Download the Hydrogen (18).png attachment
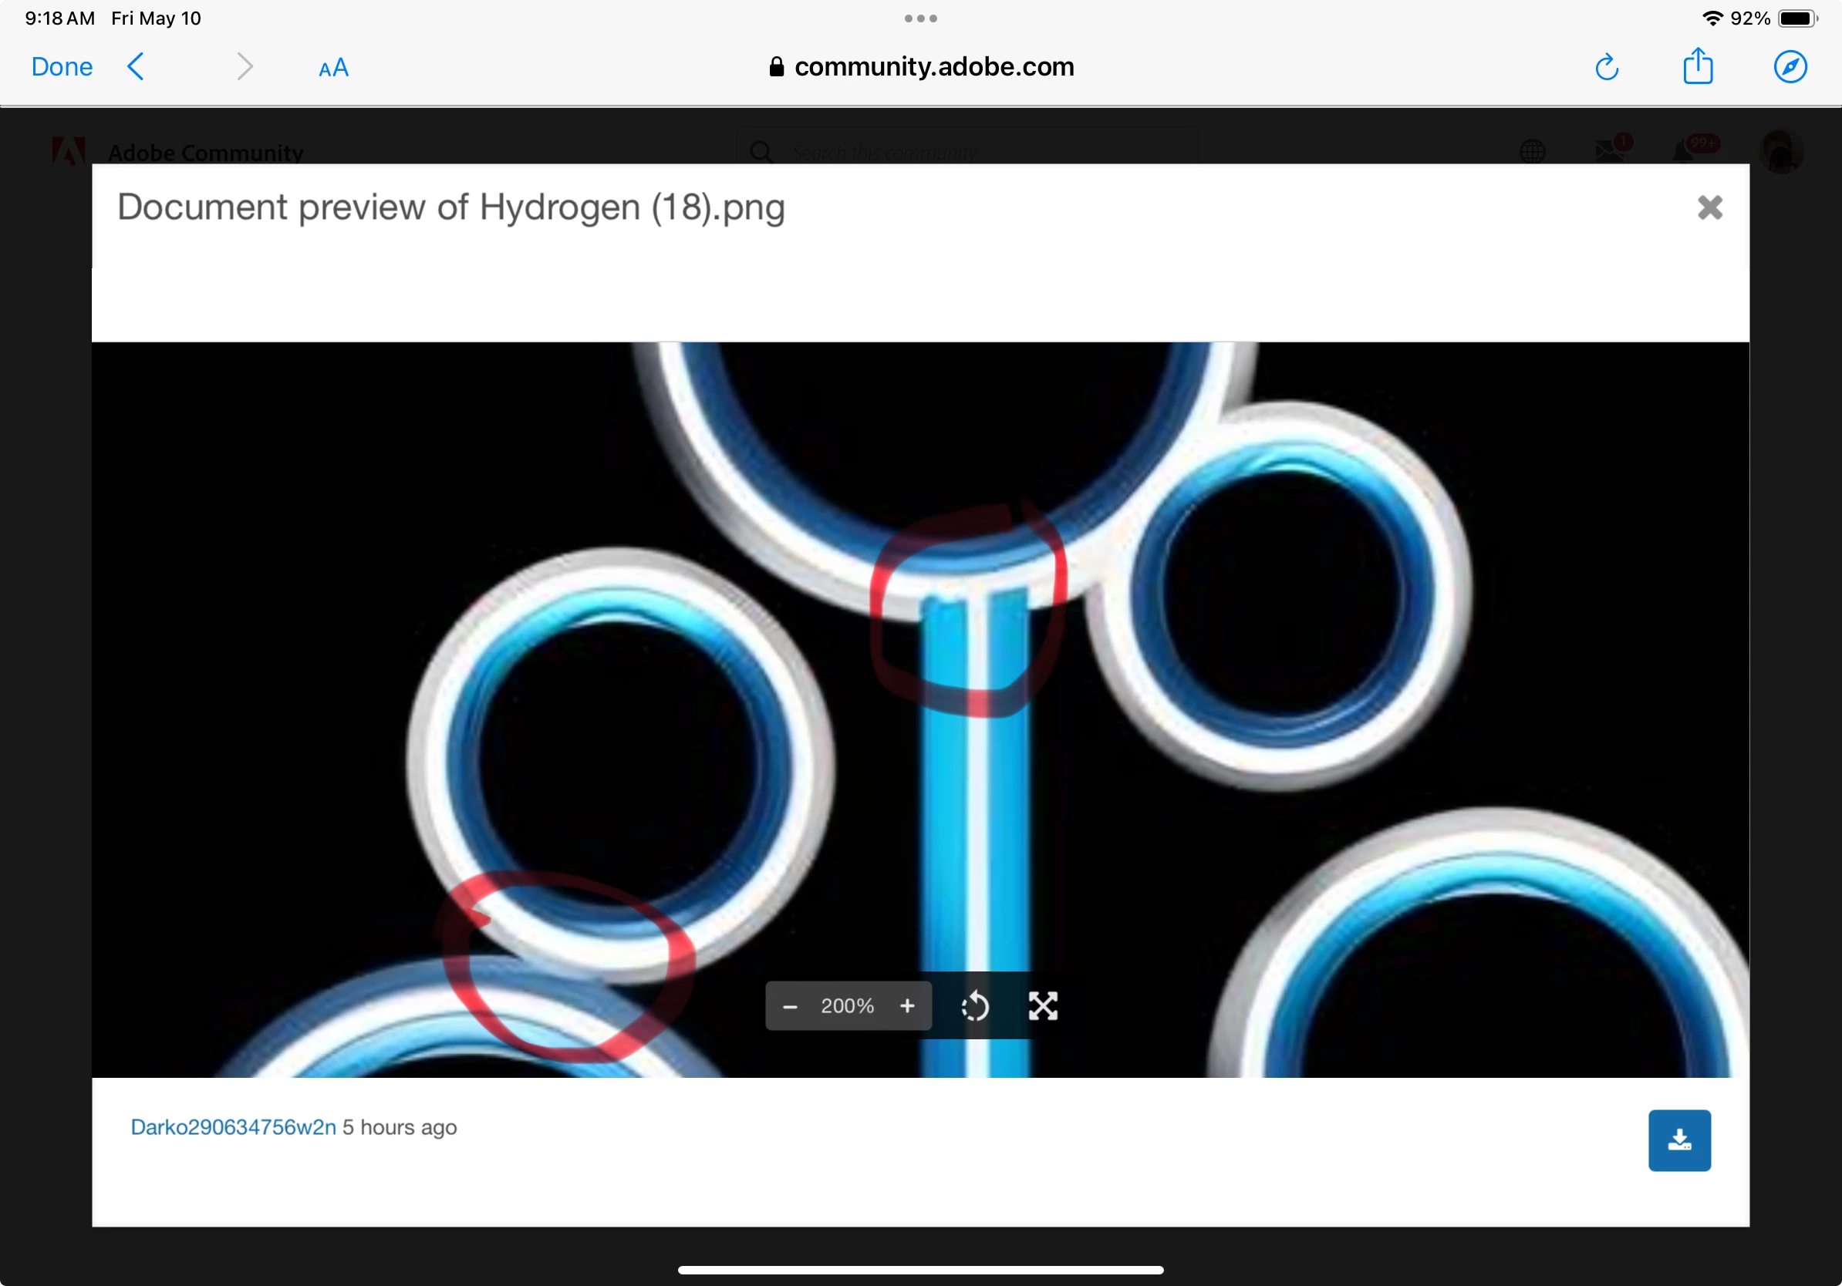 pos(1678,1140)
